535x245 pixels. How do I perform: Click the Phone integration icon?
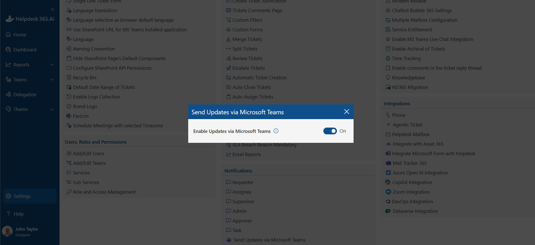388,115
